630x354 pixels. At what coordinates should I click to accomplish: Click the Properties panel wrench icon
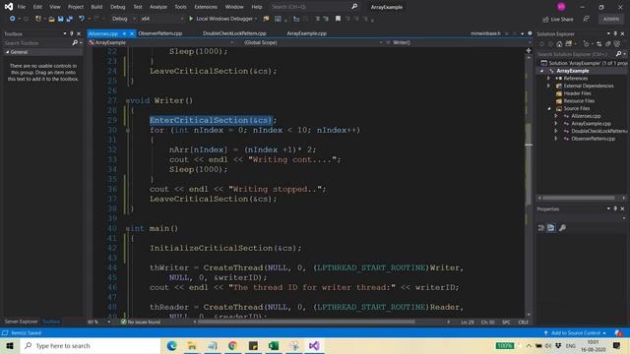point(562,227)
